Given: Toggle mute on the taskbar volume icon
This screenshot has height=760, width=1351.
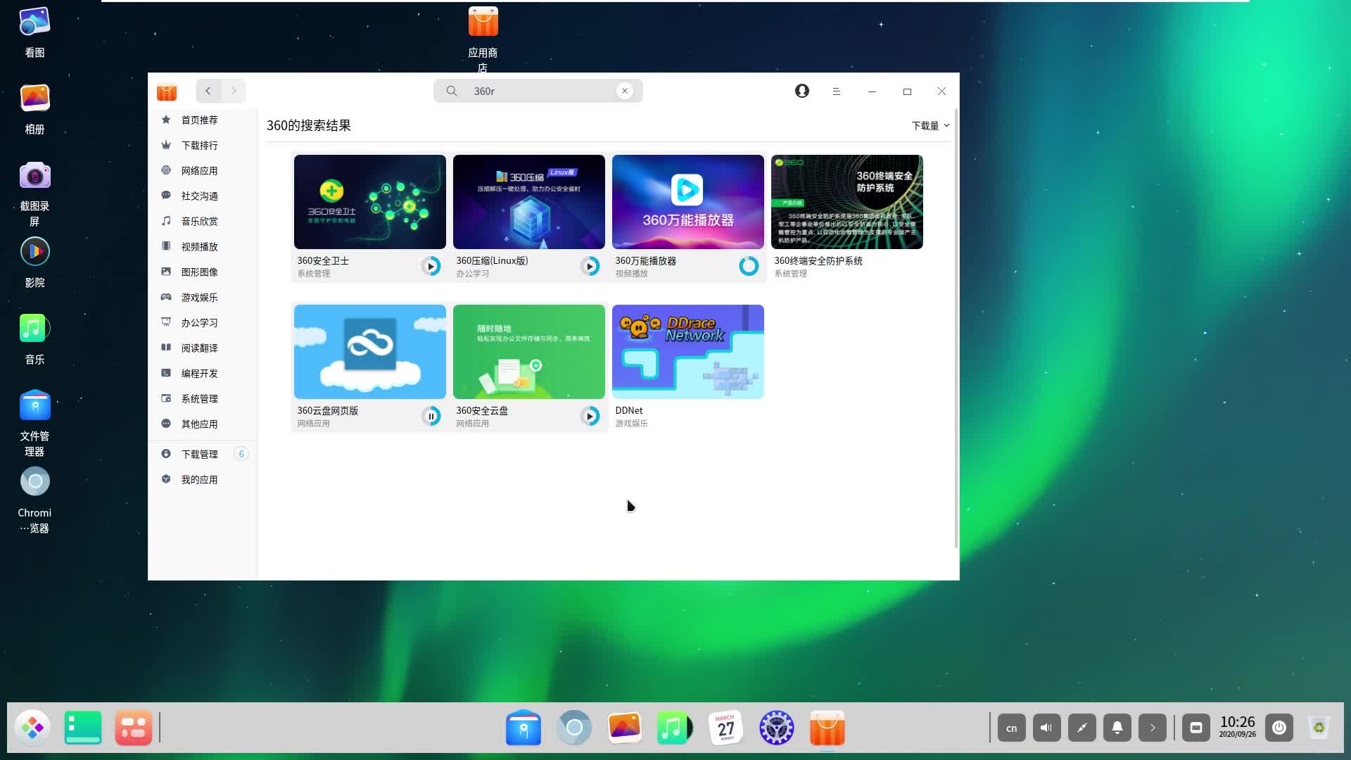Looking at the screenshot, I should (x=1046, y=728).
